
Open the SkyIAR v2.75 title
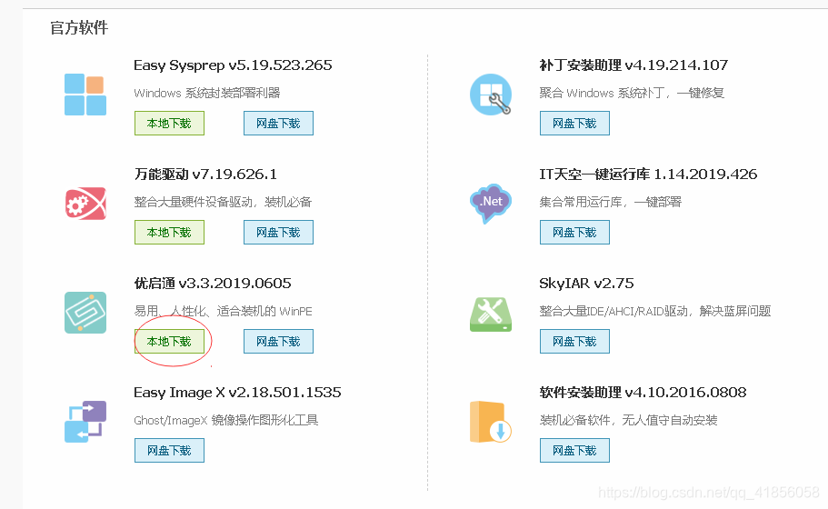coord(586,284)
